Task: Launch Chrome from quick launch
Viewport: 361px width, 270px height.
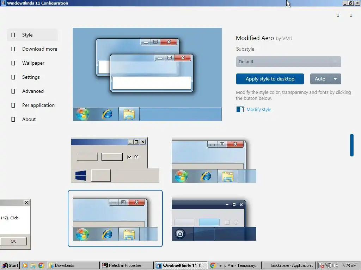Action: (x=41, y=265)
